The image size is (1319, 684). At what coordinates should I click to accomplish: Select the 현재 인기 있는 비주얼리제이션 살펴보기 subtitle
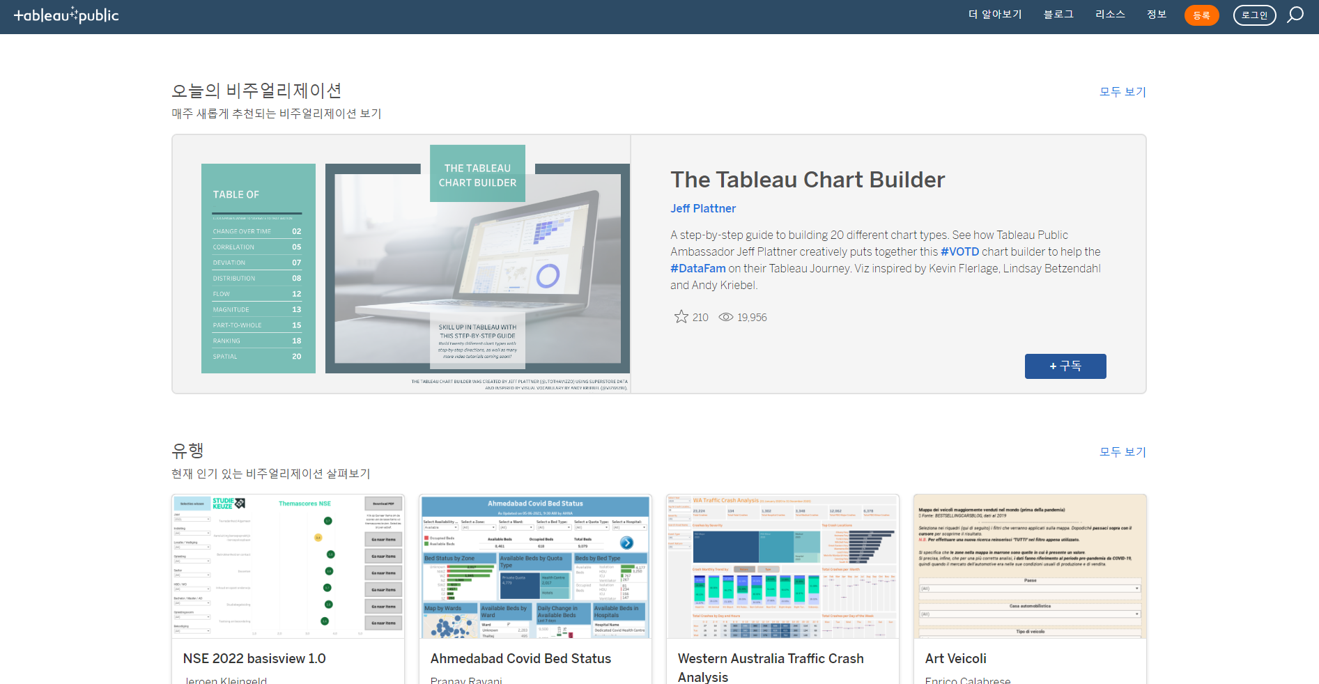(271, 474)
